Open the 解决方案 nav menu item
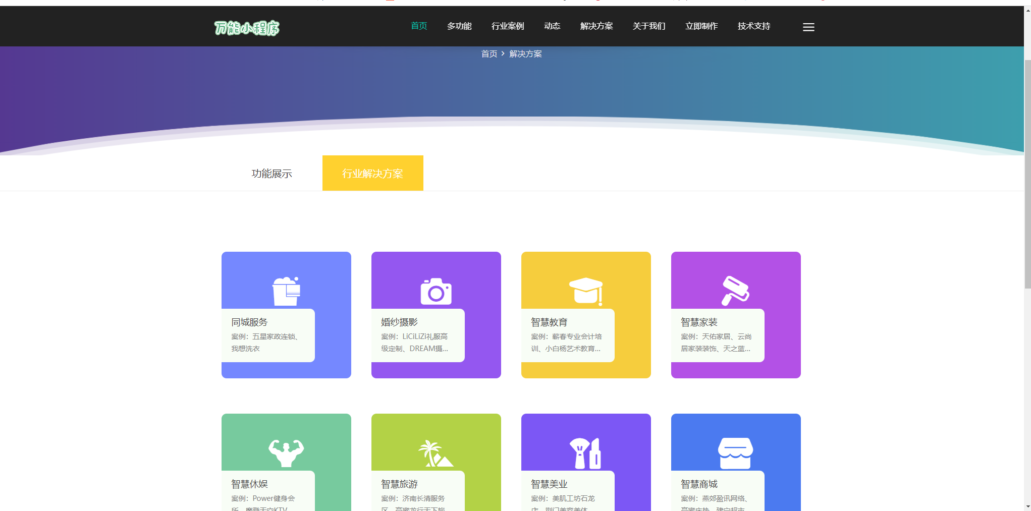Image resolution: width=1031 pixels, height=511 pixels. 596,26
